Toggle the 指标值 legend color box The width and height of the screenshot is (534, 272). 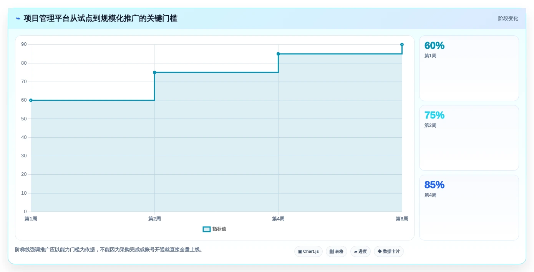(207, 229)
